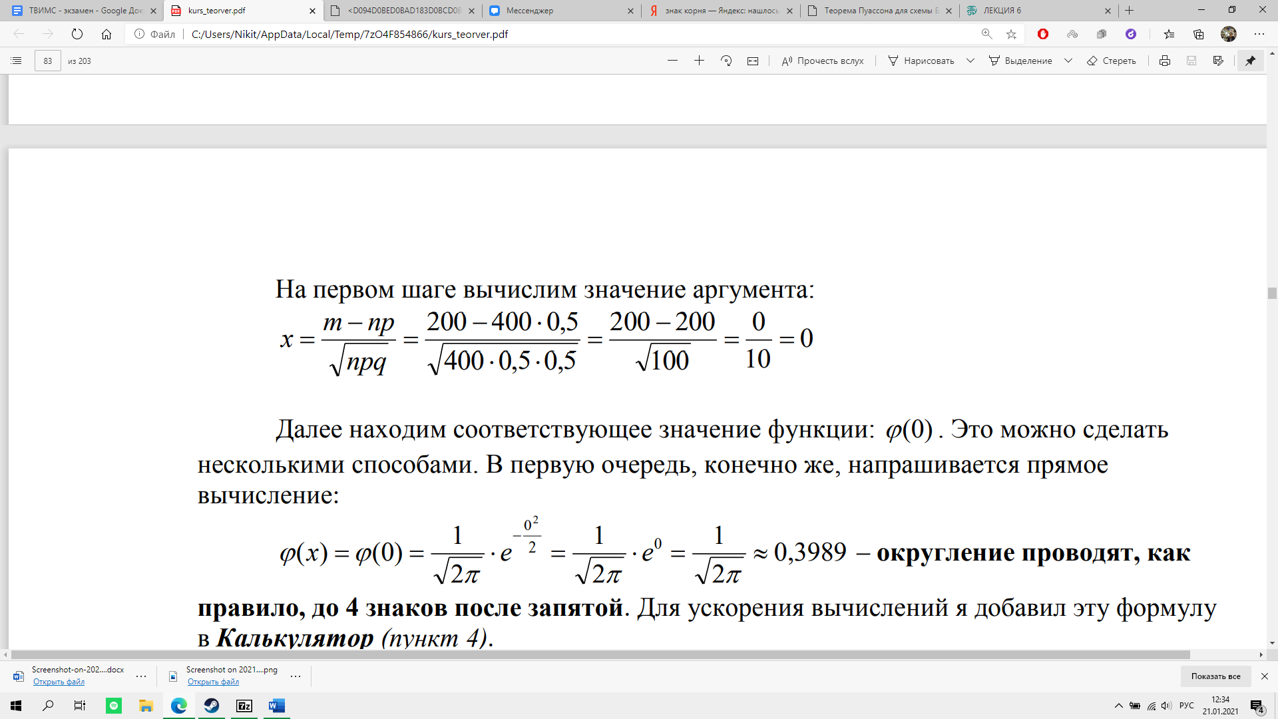Print the PDF document
The height and width of the screenshot is (719, 1278).
(x=1165, y=61)
